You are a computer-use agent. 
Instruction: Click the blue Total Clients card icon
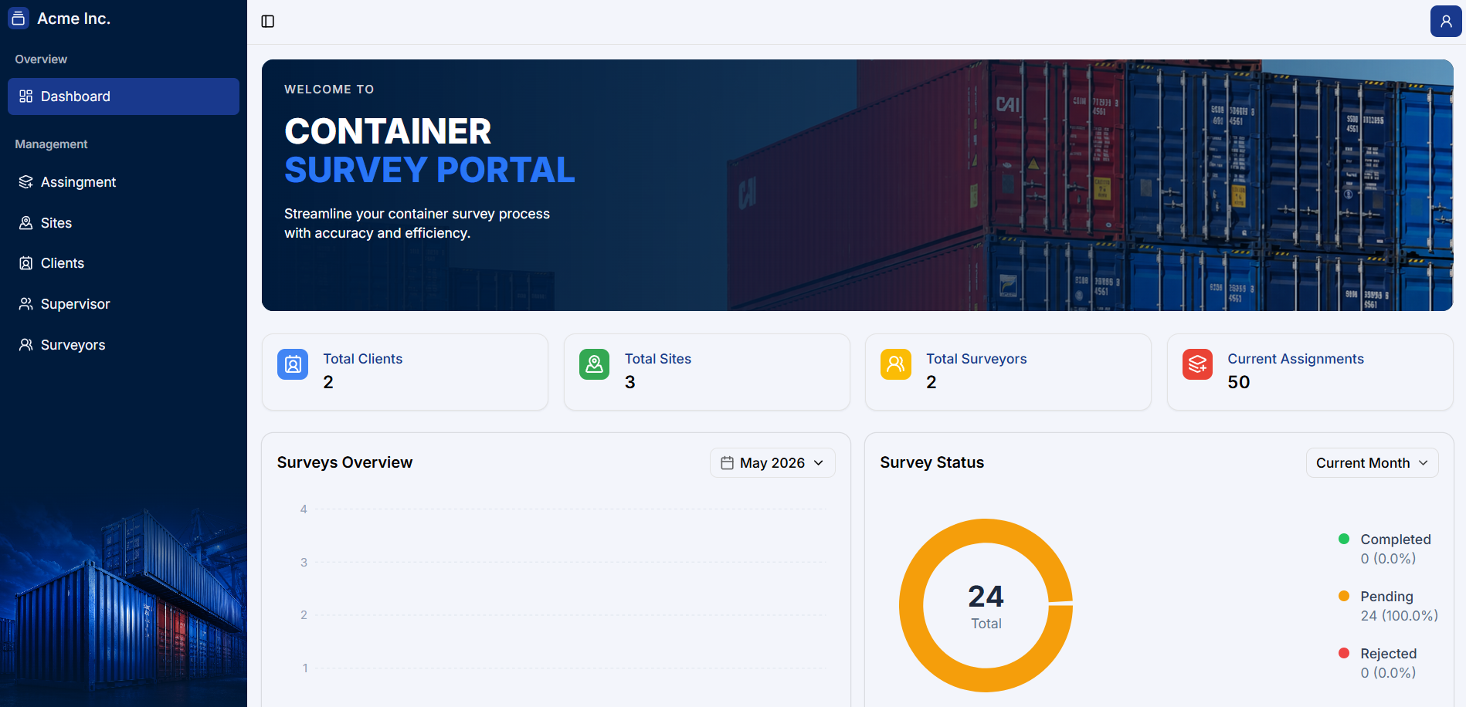(293, 364)
